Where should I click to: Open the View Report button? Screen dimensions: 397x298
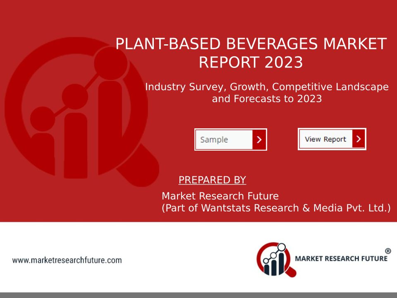(x=325, y=139)
